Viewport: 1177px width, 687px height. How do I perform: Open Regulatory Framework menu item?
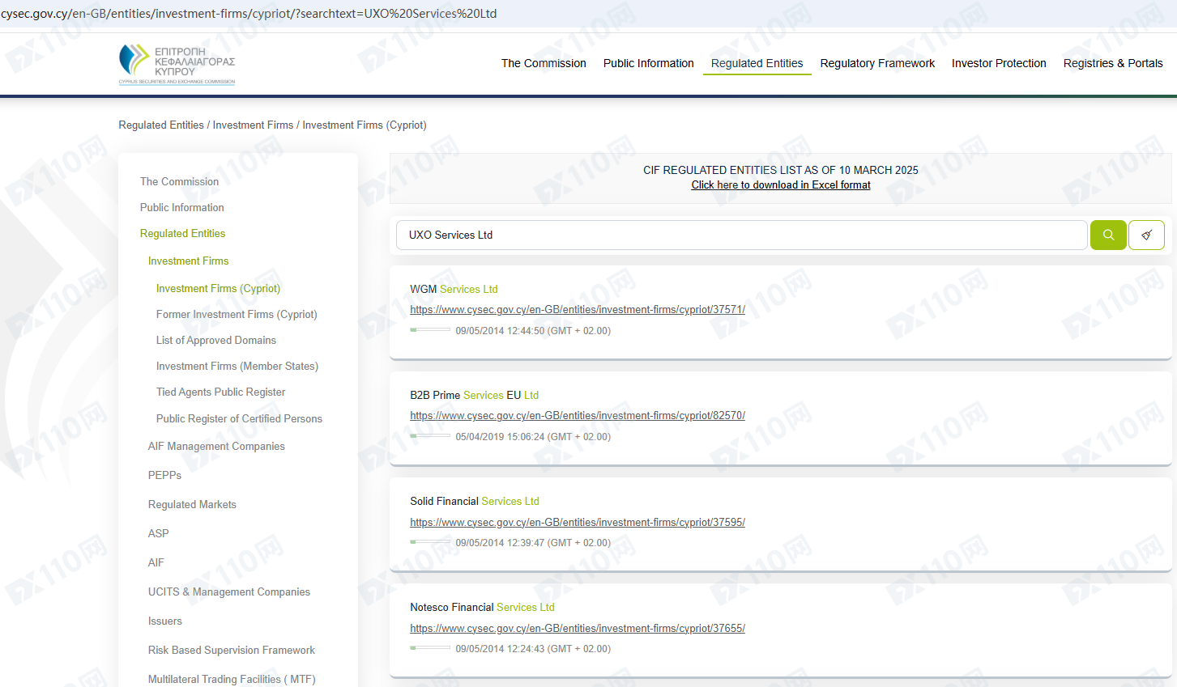coord(876,63)
